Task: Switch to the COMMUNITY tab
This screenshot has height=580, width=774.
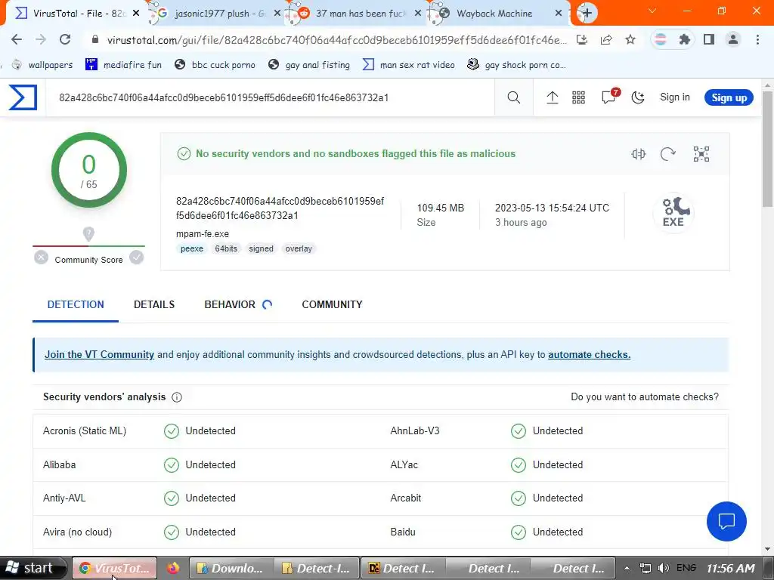Action: pos(333,304)
